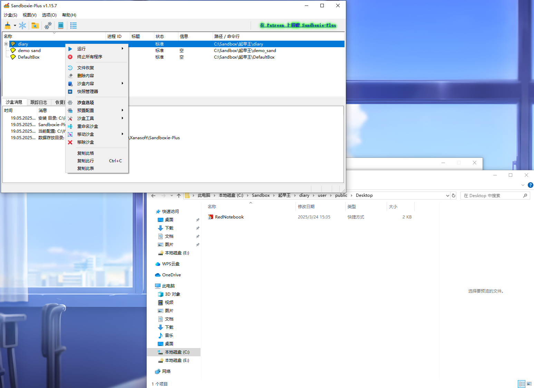Sort by the 状态 column header
534x388 pixels.
click(x=166, y=37)
